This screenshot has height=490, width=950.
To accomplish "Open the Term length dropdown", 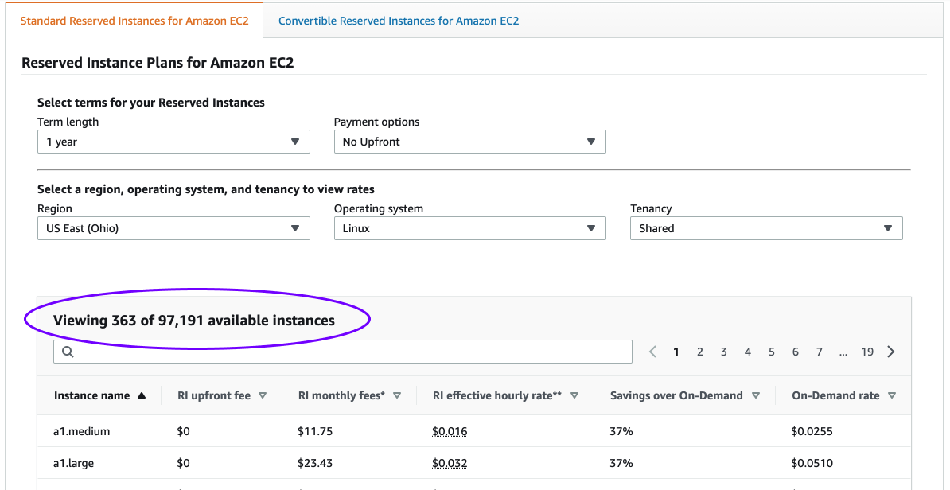I will [173, 142].
